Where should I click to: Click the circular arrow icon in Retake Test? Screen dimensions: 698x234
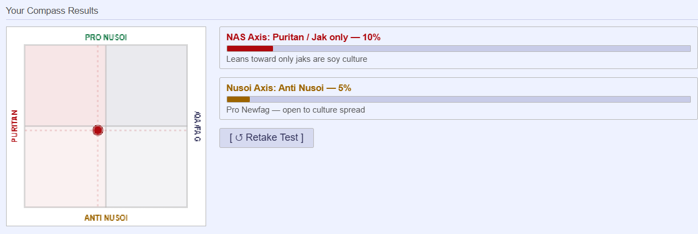pyautogui.click(x=239, y=138)
